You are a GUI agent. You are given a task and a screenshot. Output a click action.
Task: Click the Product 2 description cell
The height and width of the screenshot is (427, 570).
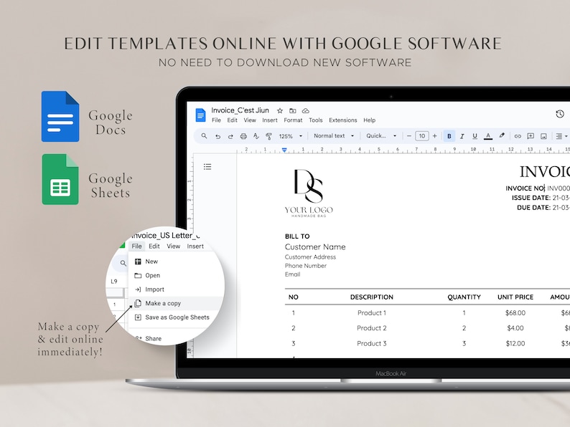372,328
